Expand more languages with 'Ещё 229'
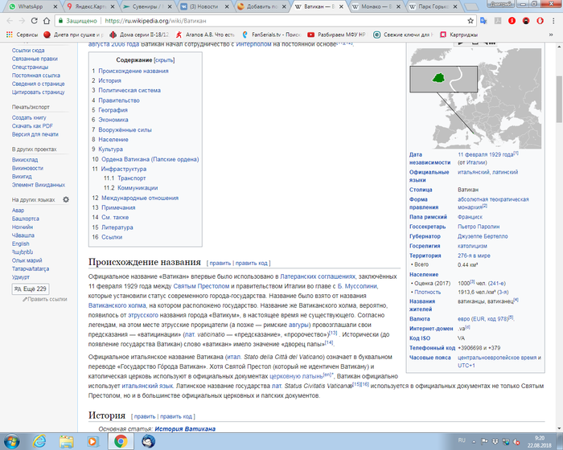The width and height of the screenshot is (563, 450). tap(31, 288)
